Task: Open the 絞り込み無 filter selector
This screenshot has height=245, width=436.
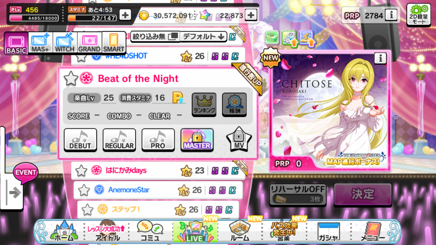Action: pos(155,36)
